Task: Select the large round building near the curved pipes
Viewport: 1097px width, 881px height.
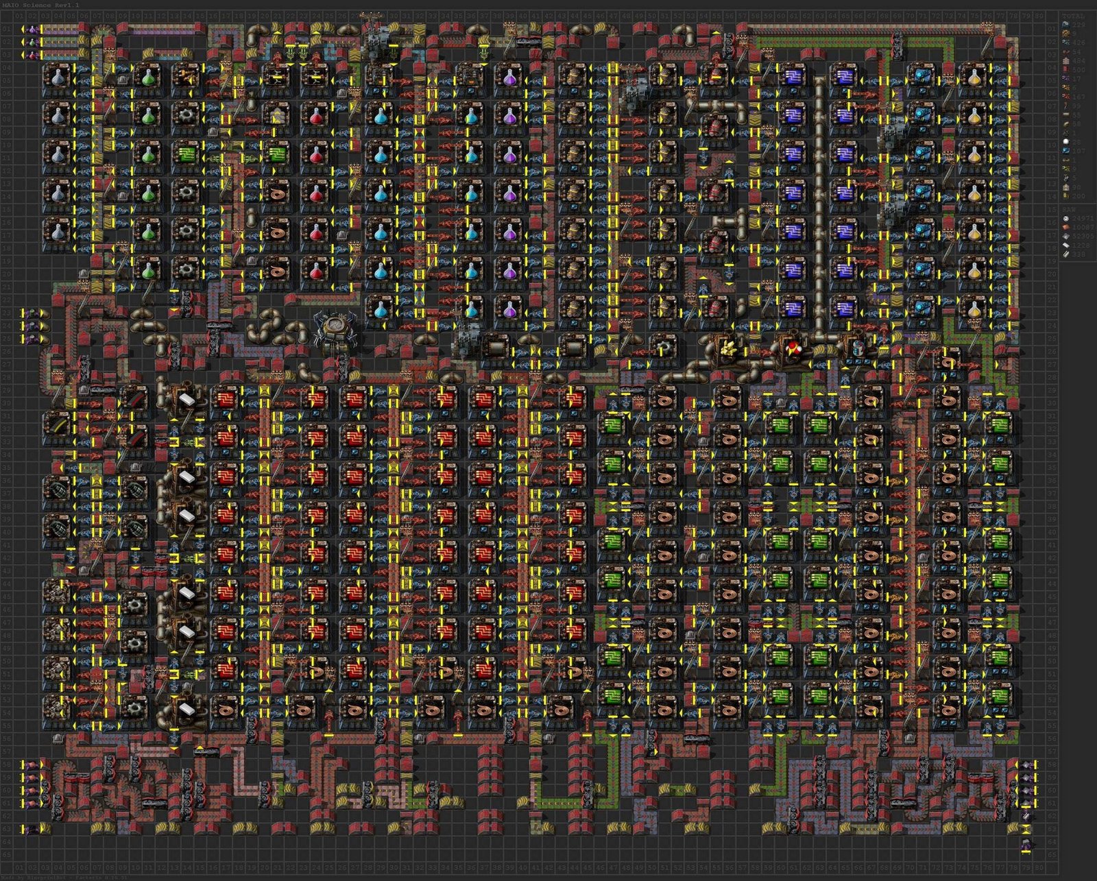Action: click(x=336, y=333)
